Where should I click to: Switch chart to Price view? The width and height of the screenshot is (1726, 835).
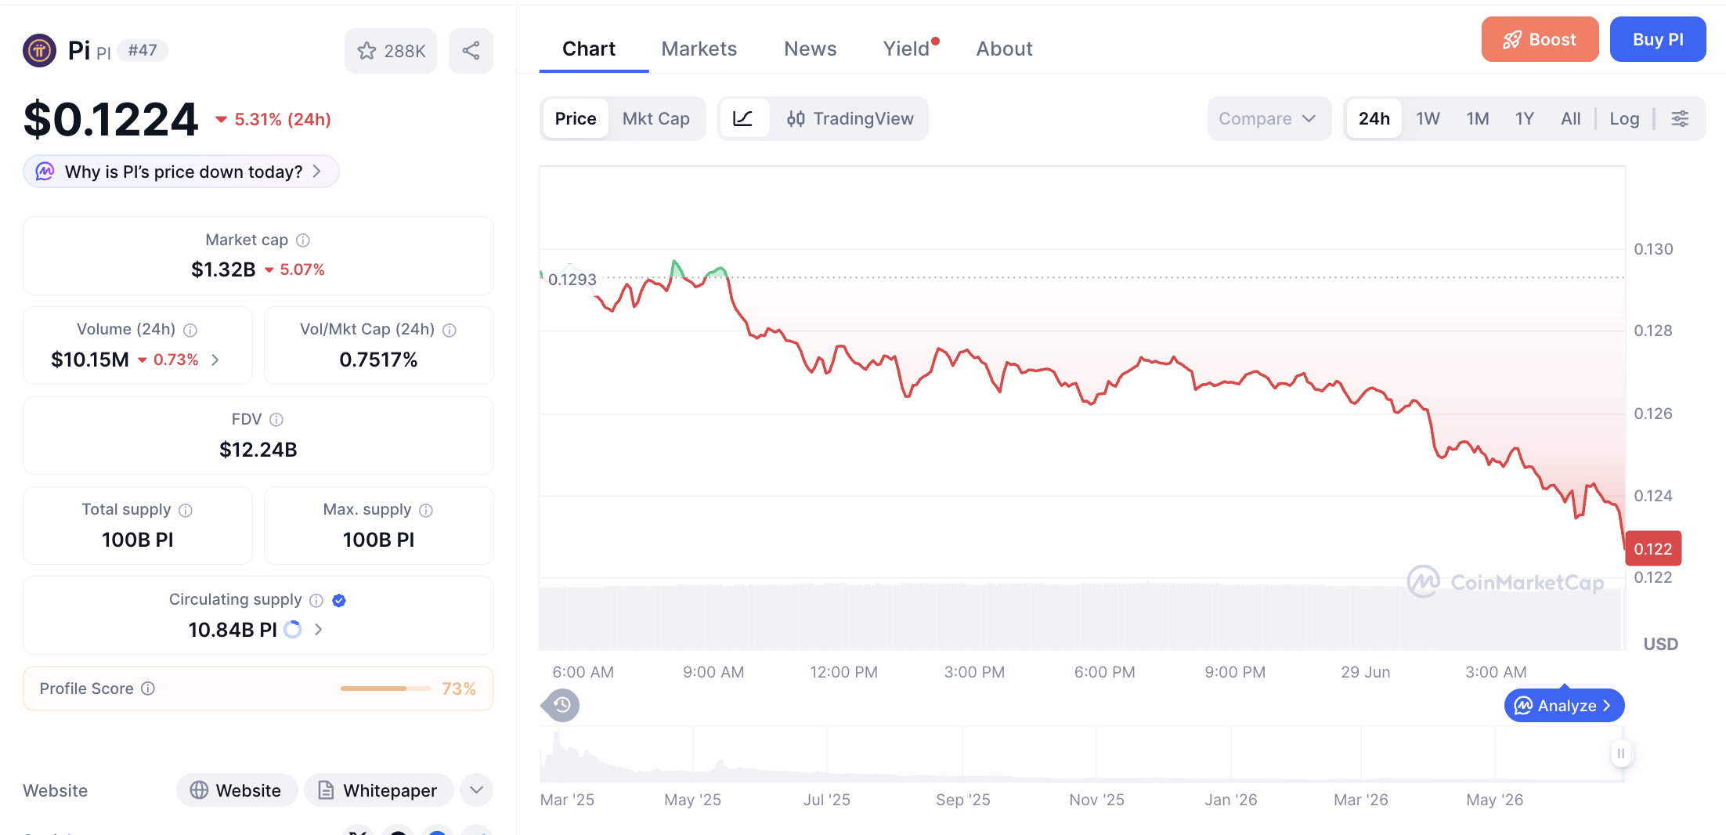point(576,118)
